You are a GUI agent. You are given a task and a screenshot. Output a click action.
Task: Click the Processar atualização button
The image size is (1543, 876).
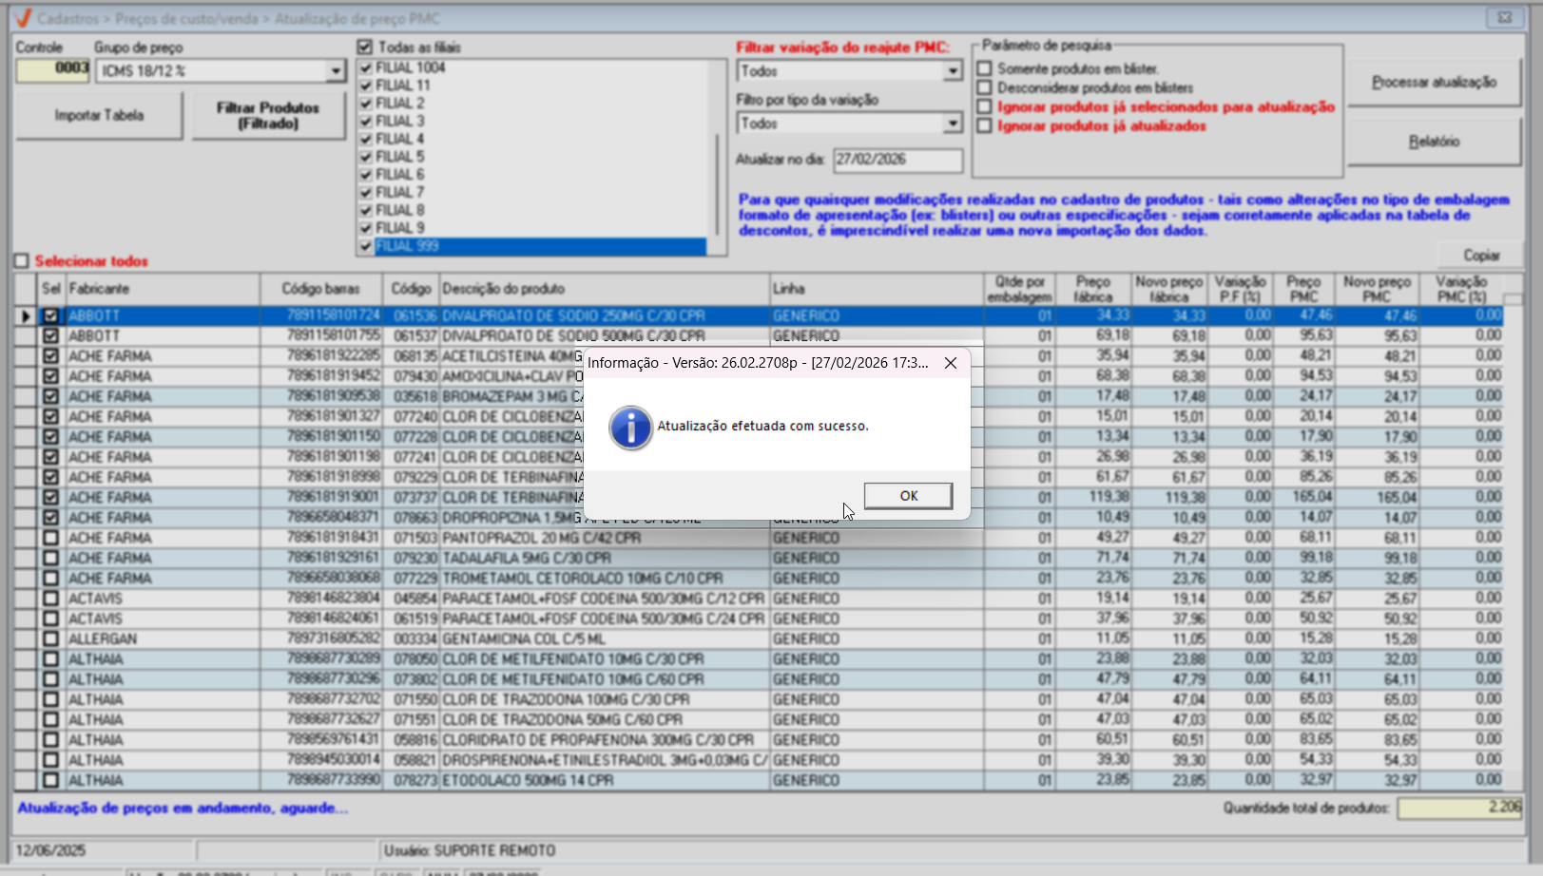pyautogui.click(x=1433, y=83)
